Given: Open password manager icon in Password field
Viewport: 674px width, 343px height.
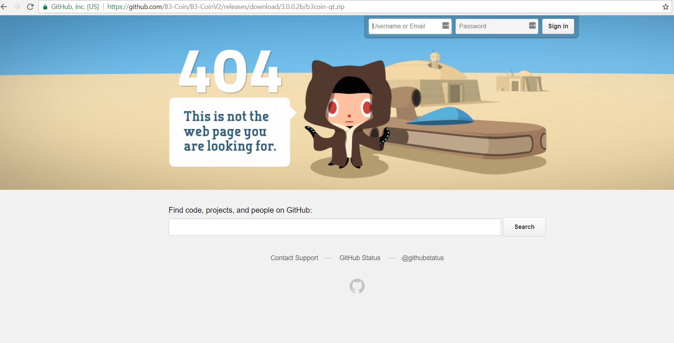Looking at the screenshot, I should tap(532, 26).
